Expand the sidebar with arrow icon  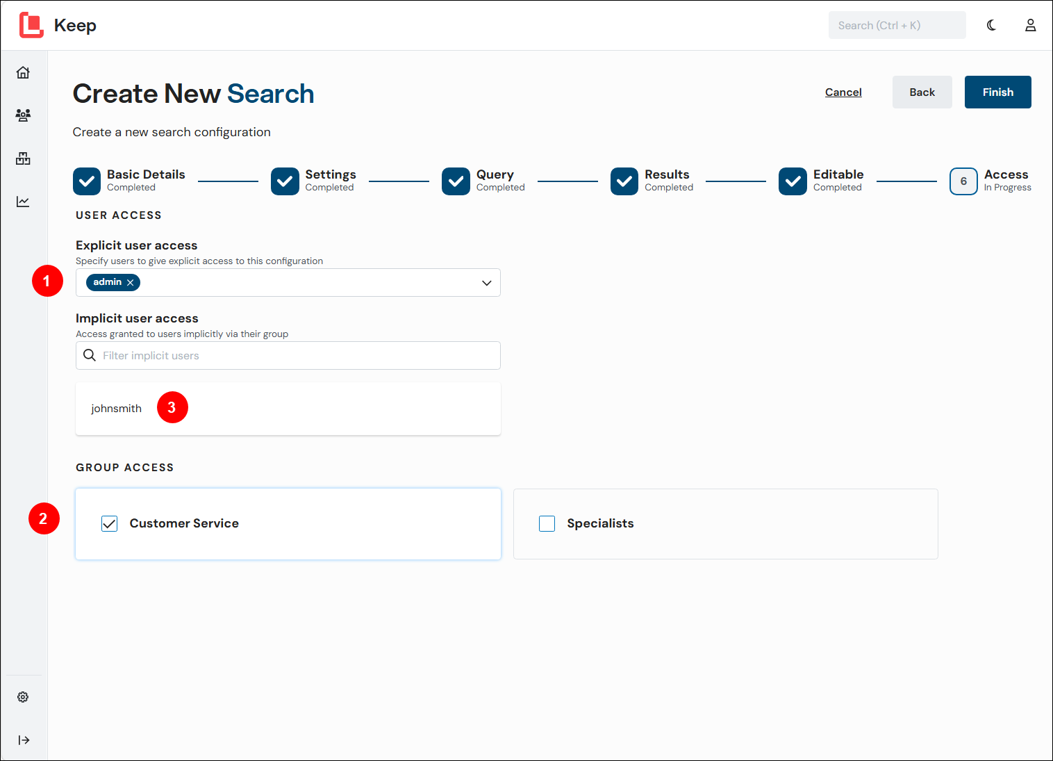point(24,740)
